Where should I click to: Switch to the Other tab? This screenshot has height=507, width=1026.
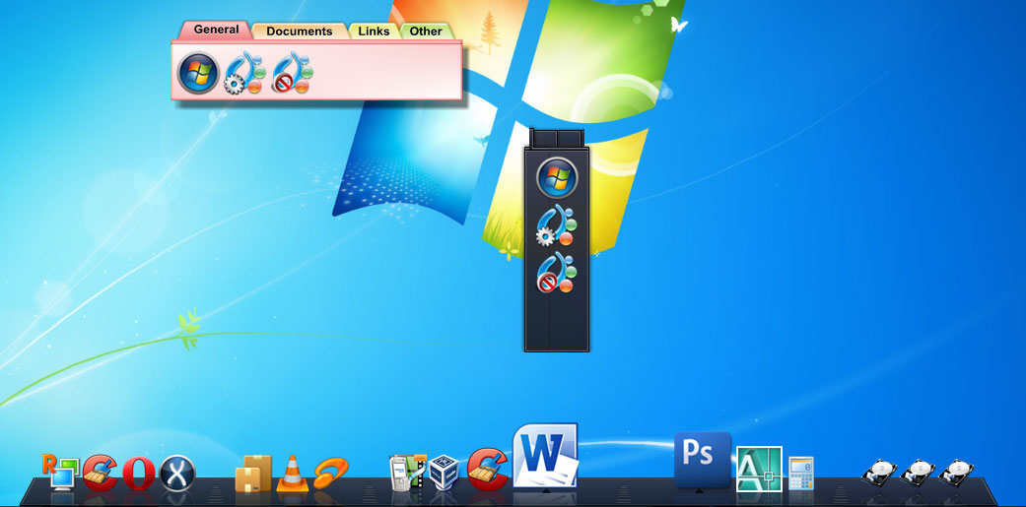426,32
